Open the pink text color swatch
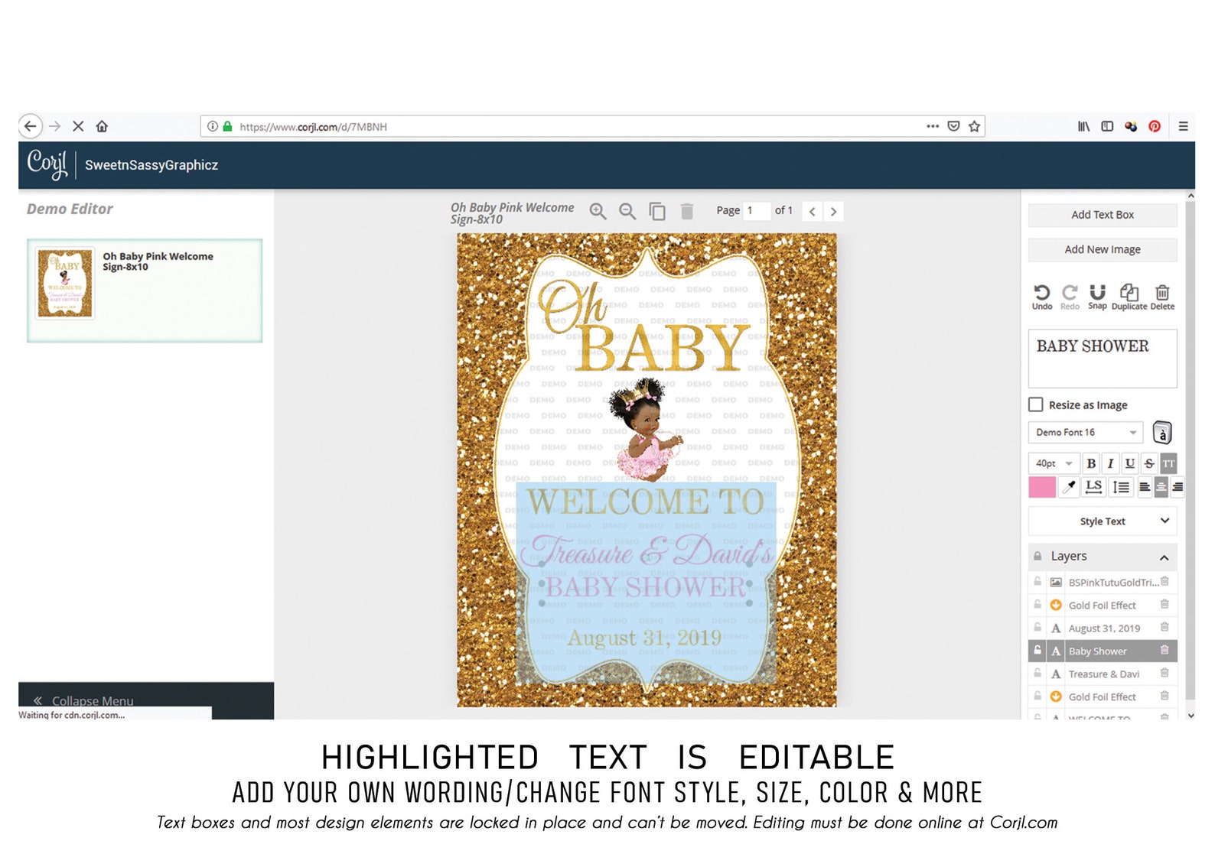The height and width of the screenshot is (867, 1215). [x=1041, y=487]
